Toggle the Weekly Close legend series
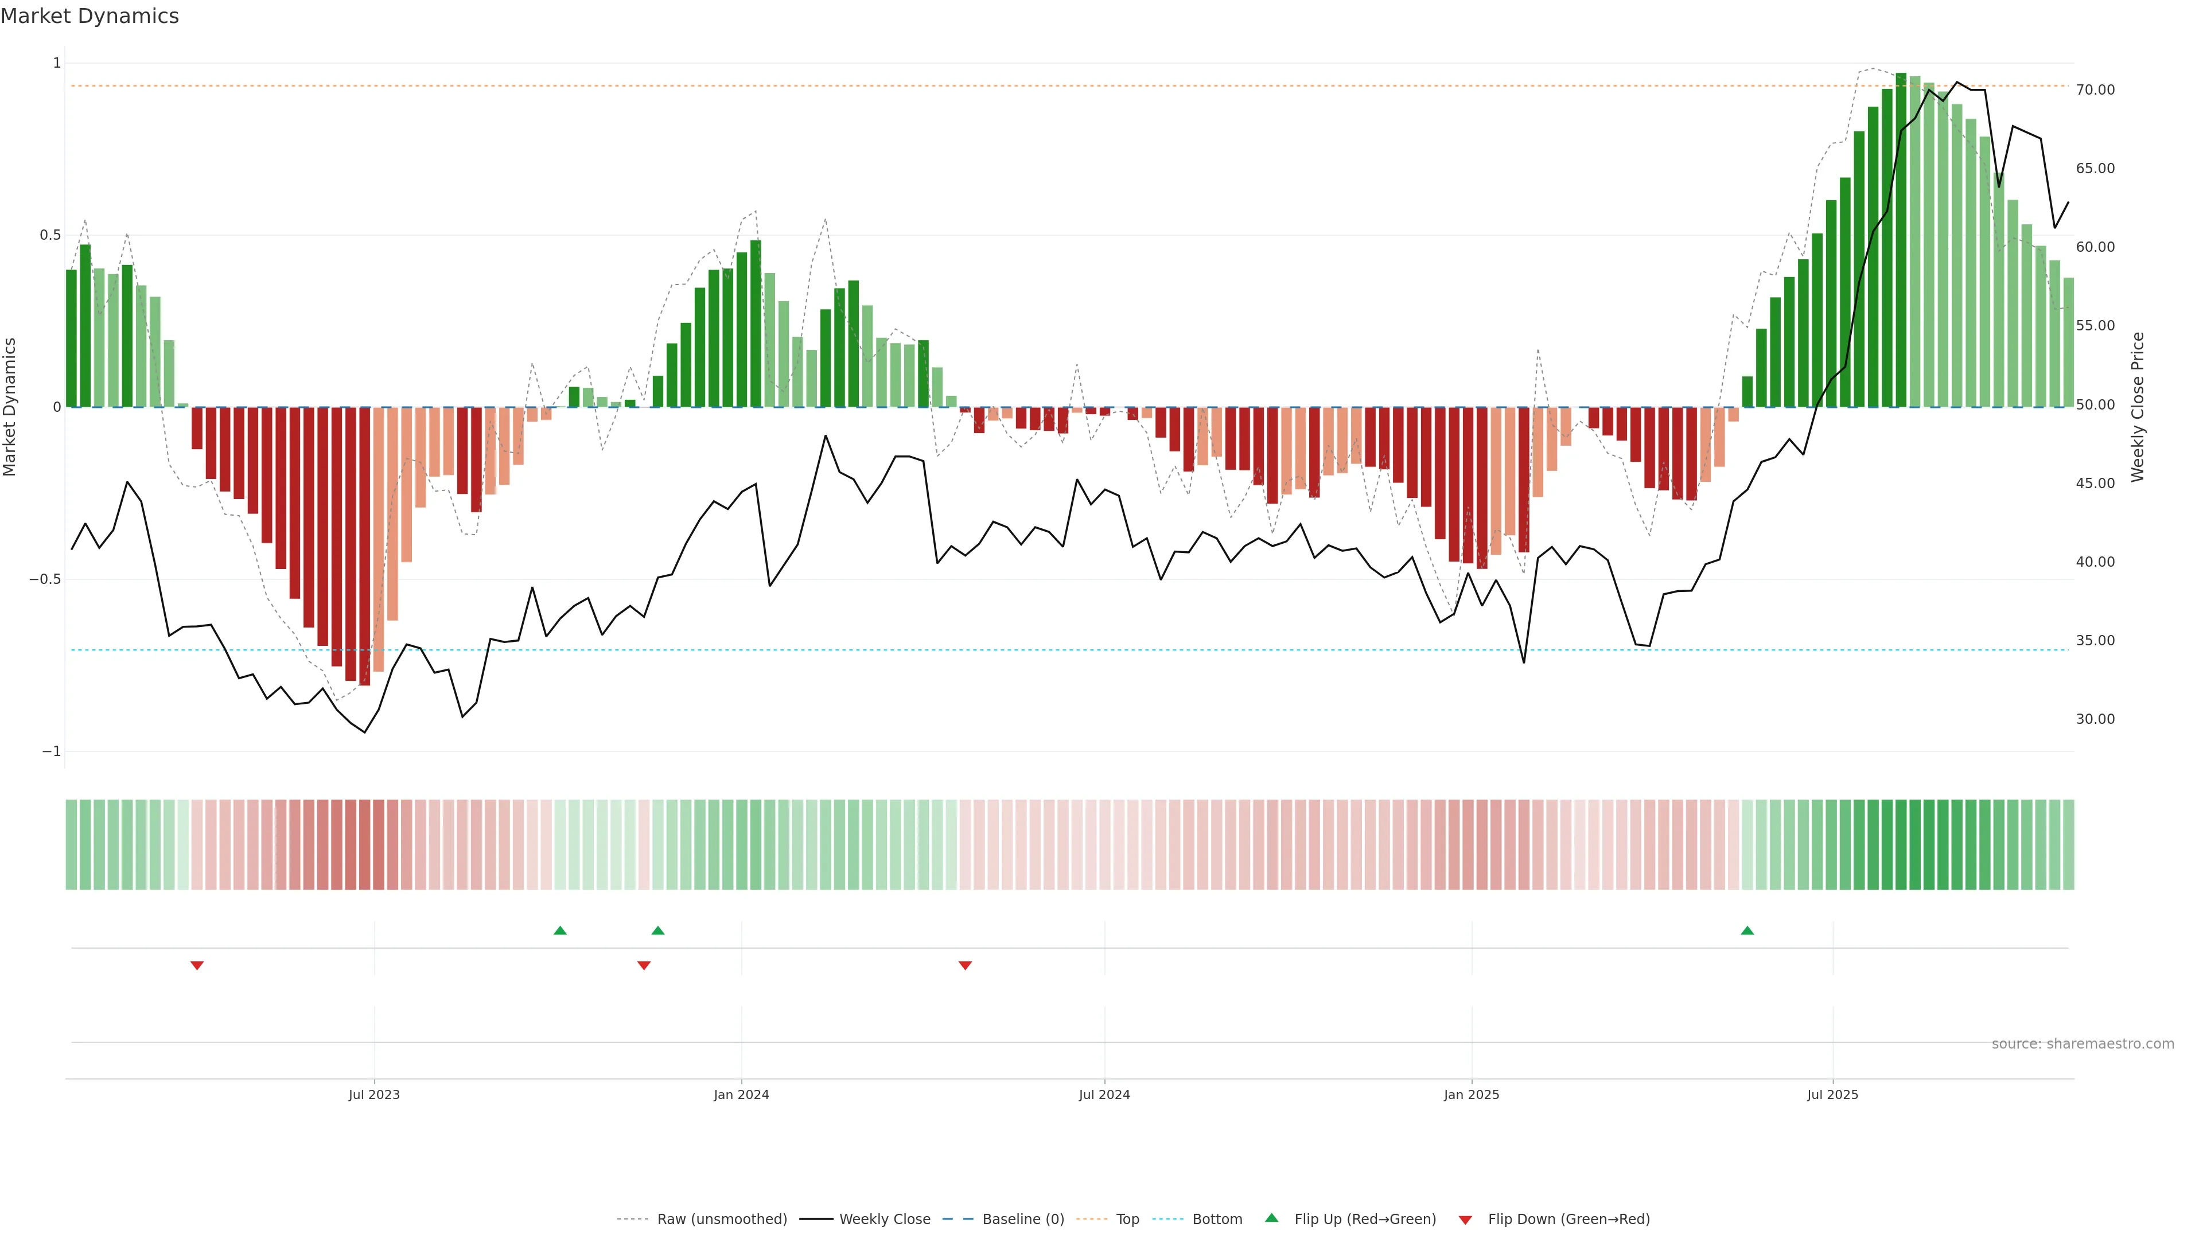2203x1239 pixels. [884, 1219]
